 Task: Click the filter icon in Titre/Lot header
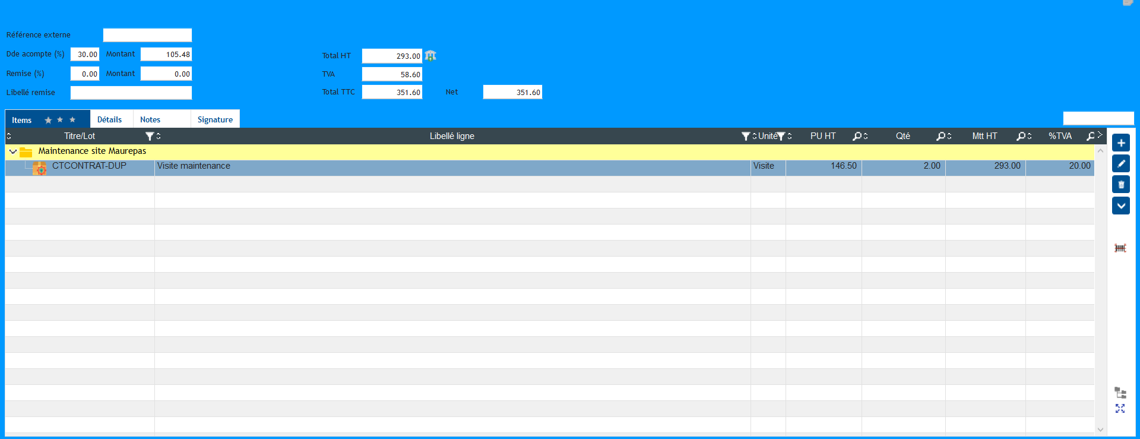point(150,136)
